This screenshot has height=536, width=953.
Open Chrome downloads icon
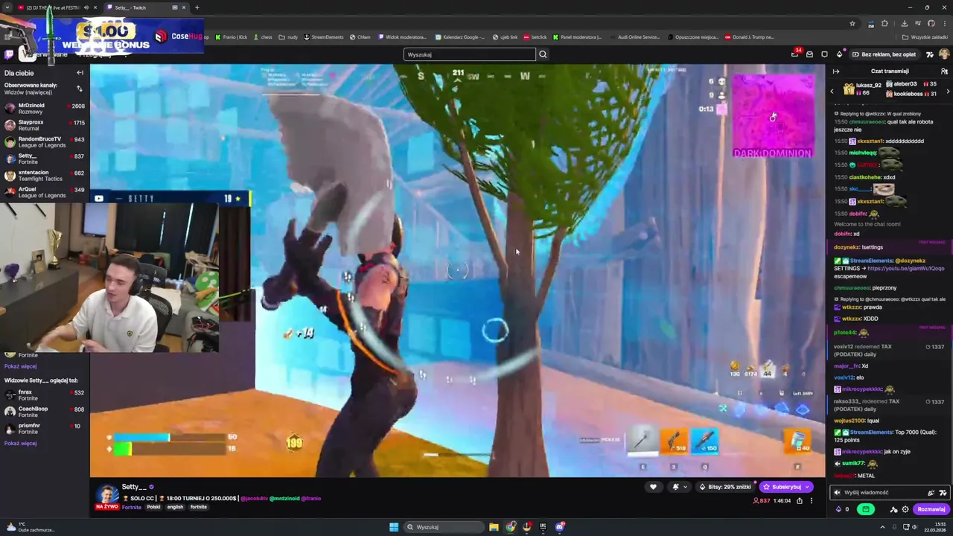905,23
